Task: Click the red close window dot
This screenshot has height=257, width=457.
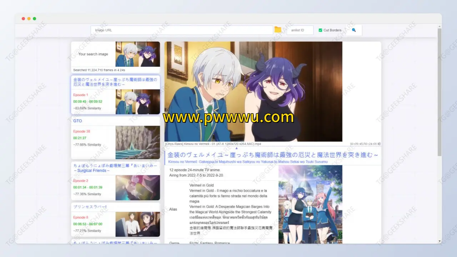Action: pyautogui.click(x=23, y=19)
